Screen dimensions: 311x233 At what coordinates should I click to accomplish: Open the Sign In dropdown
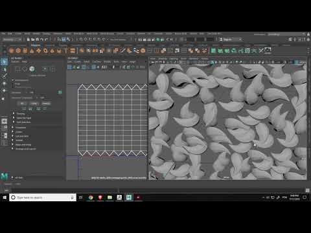(231, 39)
